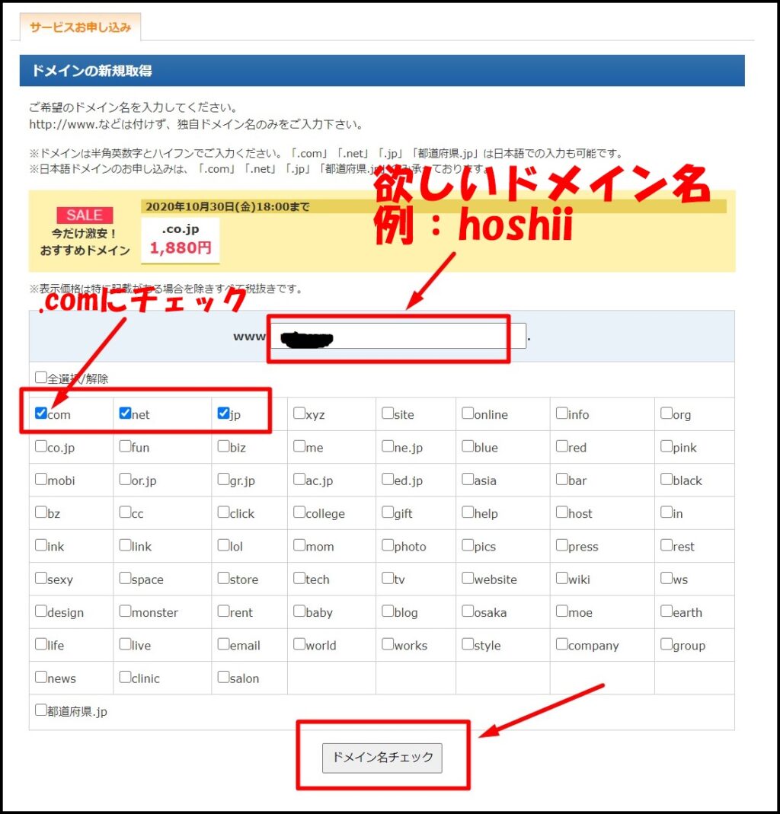Enable the website domain checkbox
780x814 pixels.
[468, 578]
